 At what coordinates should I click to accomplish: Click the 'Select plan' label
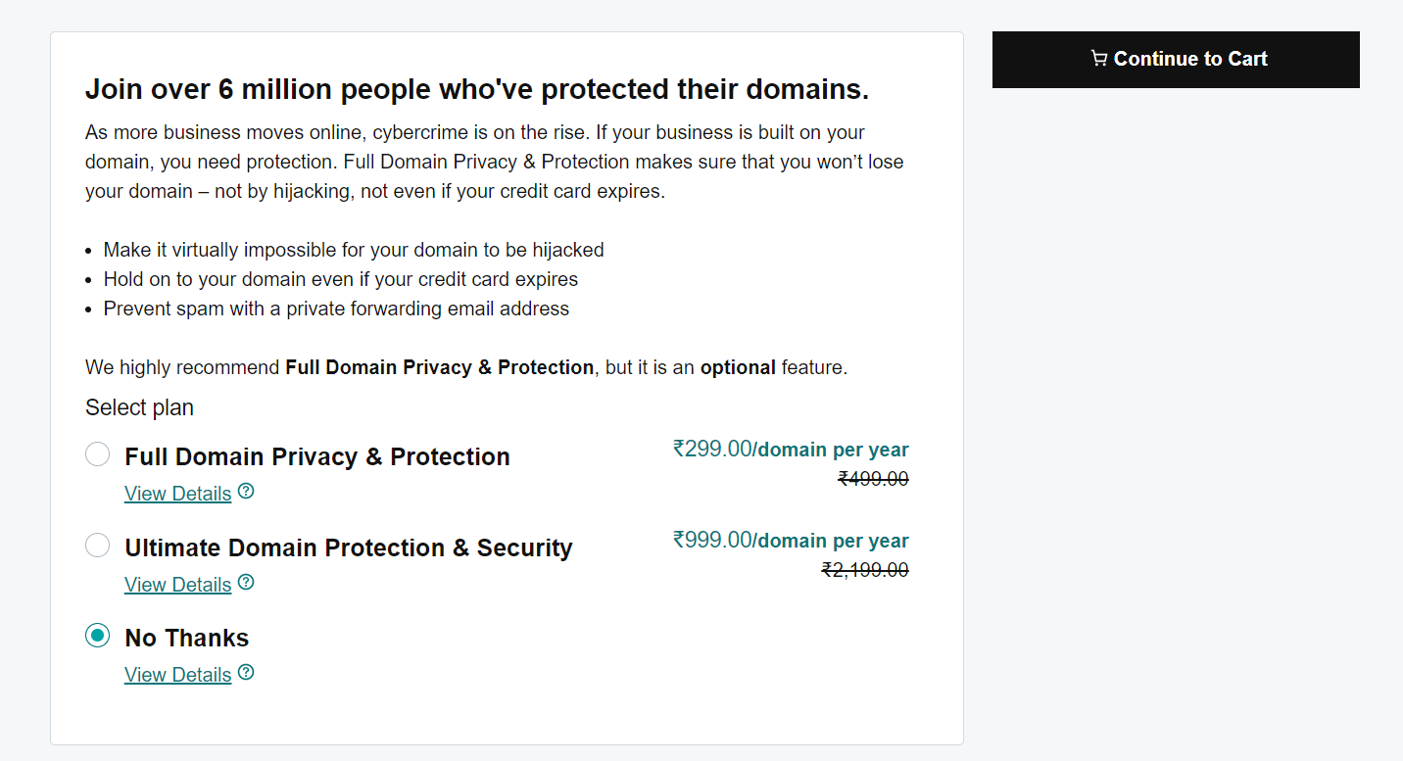[140, 407]
